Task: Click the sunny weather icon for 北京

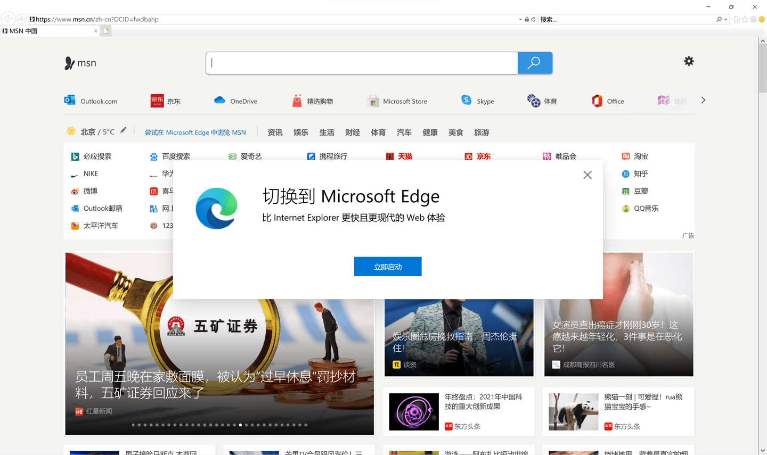Action: [x=71, y=131]
